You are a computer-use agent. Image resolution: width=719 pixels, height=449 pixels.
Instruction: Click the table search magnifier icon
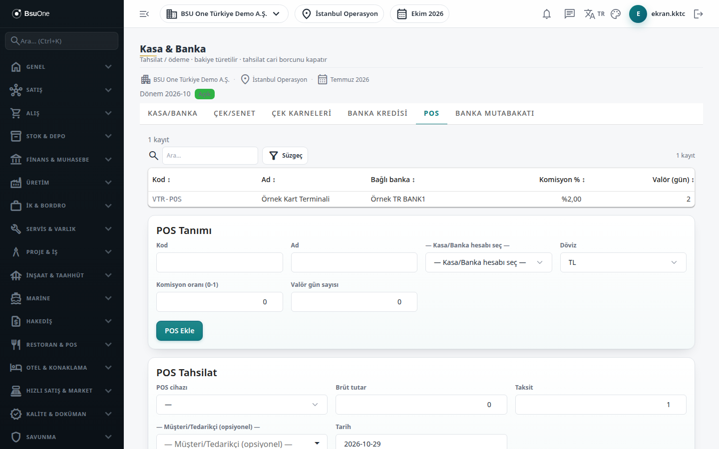point(154,156)
